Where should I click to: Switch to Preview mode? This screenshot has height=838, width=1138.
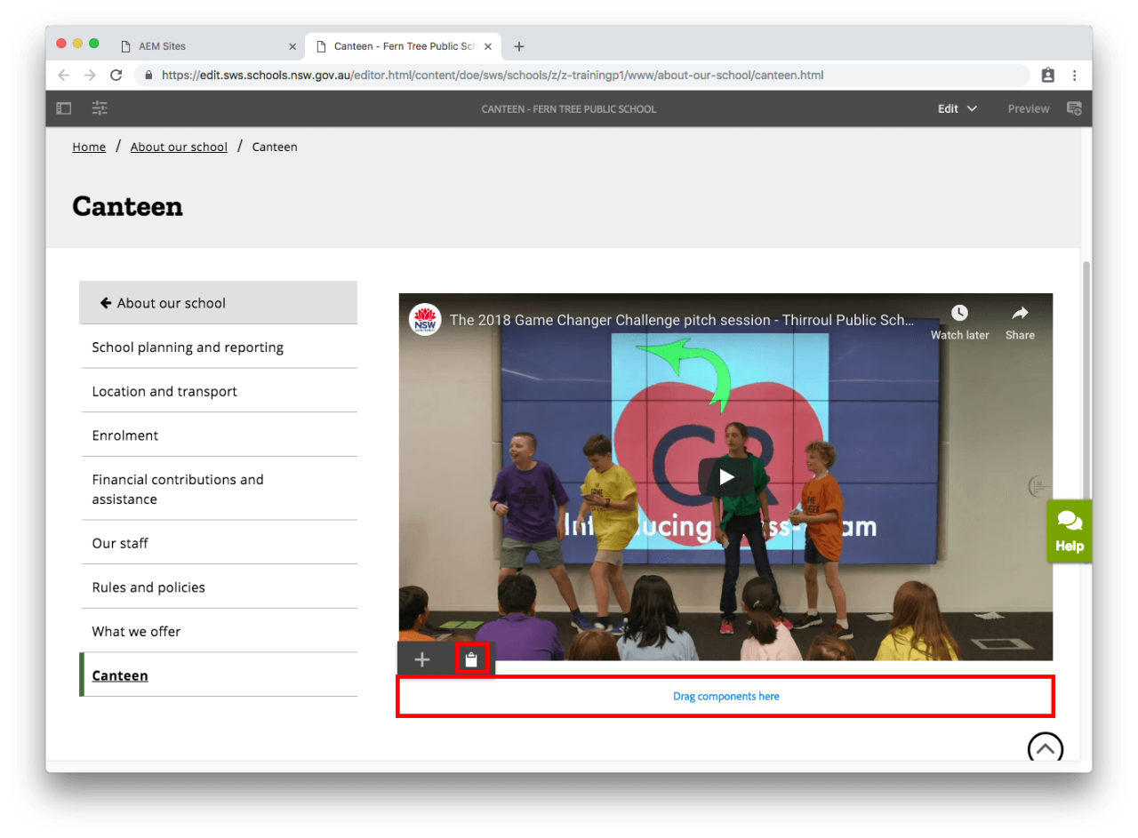pos(1029,108)
